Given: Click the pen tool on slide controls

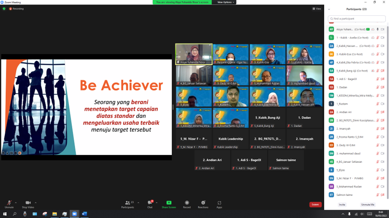Looking at the screenshot, I should [x=7, y=153].
